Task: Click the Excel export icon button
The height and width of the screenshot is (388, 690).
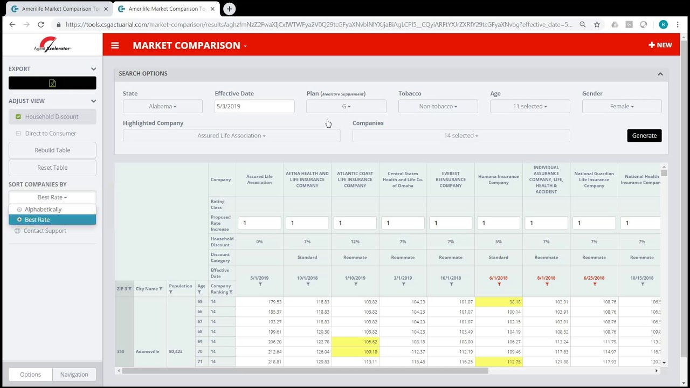Action: point(52,83)
